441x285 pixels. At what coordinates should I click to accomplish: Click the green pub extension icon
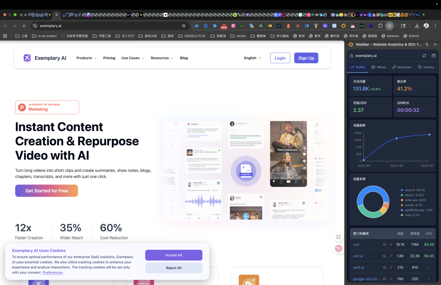(362, 26)
